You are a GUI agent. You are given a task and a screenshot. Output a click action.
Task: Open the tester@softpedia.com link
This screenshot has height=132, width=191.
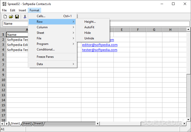(100, 50)
